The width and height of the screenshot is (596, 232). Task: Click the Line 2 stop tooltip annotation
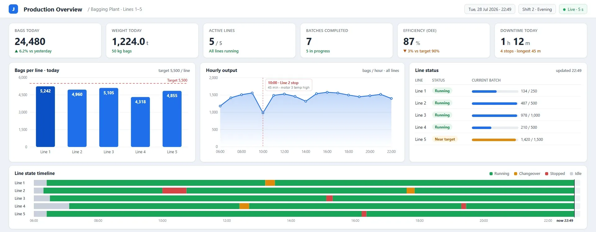point(289,85)
